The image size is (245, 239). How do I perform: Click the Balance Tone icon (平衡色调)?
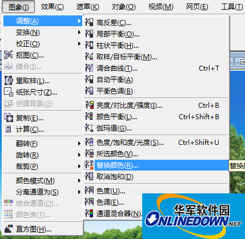pyautogui.click(x=89, y=91)
